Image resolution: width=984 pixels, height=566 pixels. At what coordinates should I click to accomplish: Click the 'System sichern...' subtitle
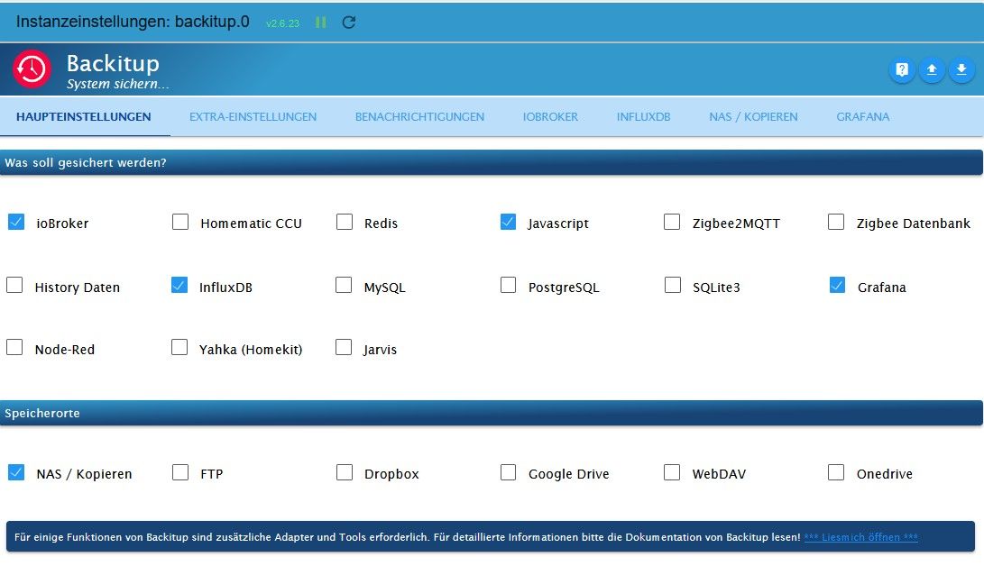coord(118,84)
